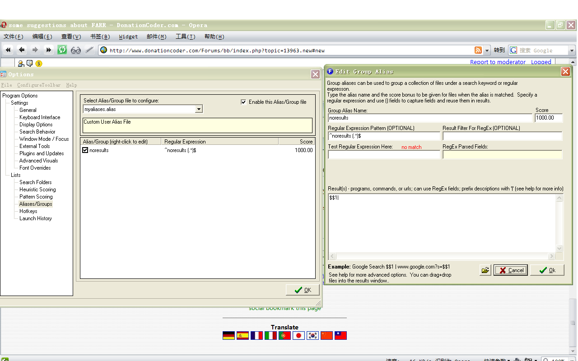This screenshot has height=361, width=578.
Task: Click the Score field showing 1000.00
Action: [549, 118]
